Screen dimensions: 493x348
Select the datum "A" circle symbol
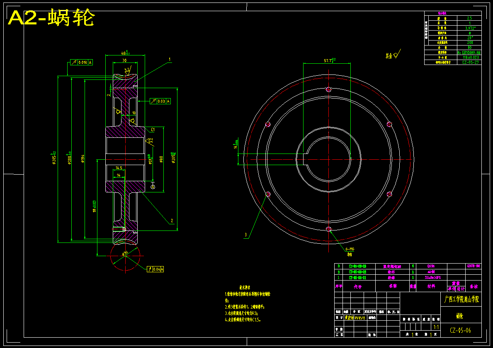(x=153, y=187)
